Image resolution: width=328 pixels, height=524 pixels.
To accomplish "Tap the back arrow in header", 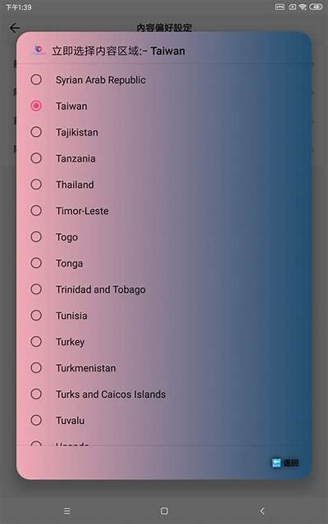I will (15, 28).
